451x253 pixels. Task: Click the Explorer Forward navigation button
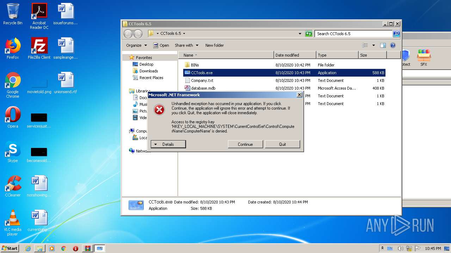point(138,34)
